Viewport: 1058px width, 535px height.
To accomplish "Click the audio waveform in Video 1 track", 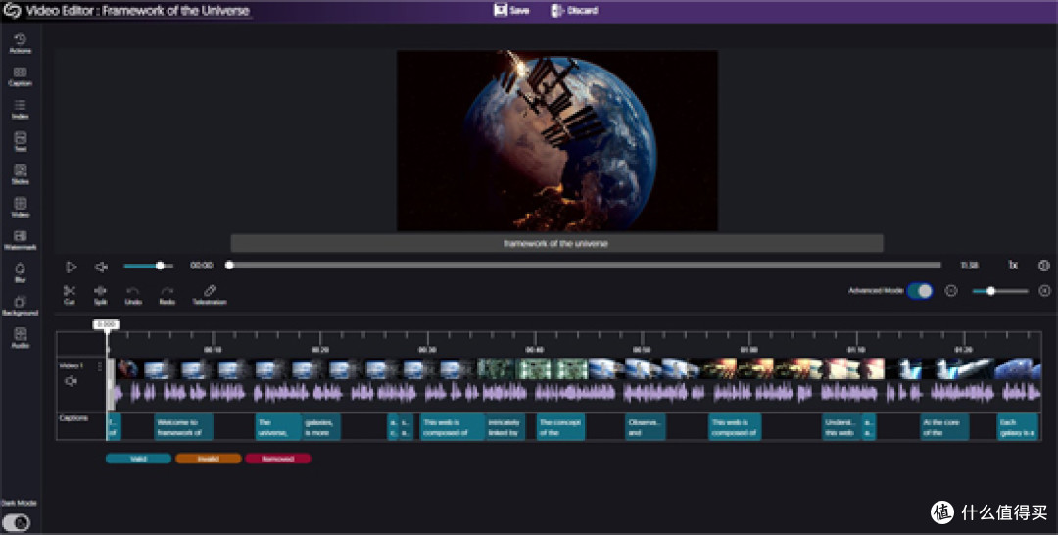I will click(577, 393).
